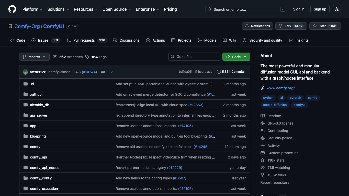The height and width of the screenshot is (196, 349).
Task: Click the Notifications button
Action: pyautogui.click(x=257, y=26)
